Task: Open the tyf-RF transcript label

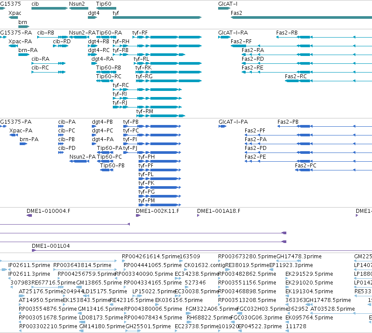Action: pyautogui.click(x=140, y=33)
